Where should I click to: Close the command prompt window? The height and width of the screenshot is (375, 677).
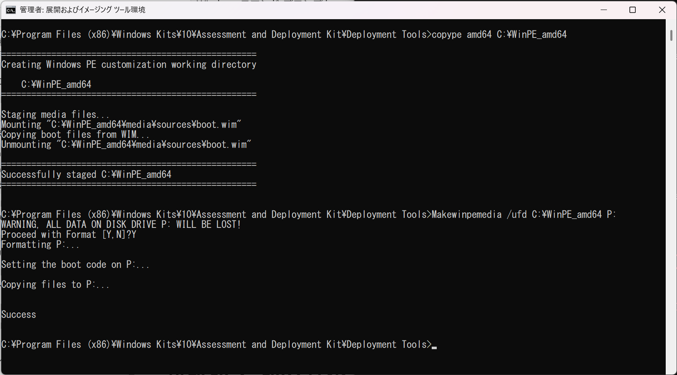coord(662,10)
